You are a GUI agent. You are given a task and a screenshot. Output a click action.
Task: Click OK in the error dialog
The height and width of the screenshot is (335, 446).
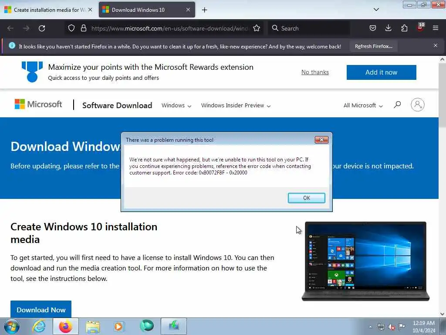[x=306, y=198]
